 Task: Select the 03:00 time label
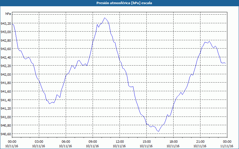pos(39,142)
